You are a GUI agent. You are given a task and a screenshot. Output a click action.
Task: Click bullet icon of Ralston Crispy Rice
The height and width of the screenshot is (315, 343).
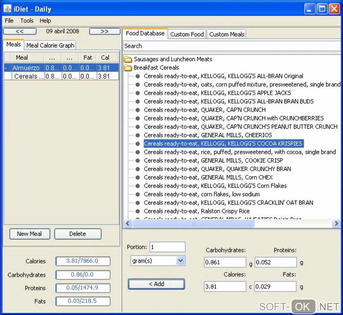click(x=138, y=211)
